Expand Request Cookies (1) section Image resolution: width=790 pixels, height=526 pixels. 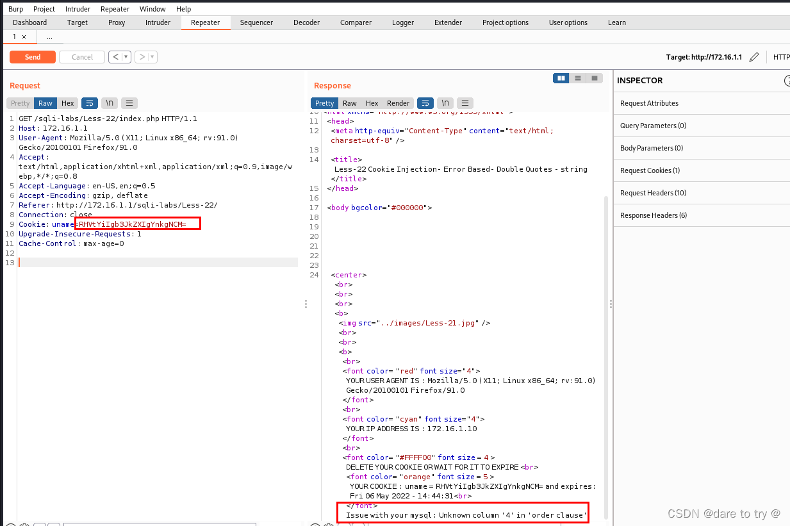701,170
